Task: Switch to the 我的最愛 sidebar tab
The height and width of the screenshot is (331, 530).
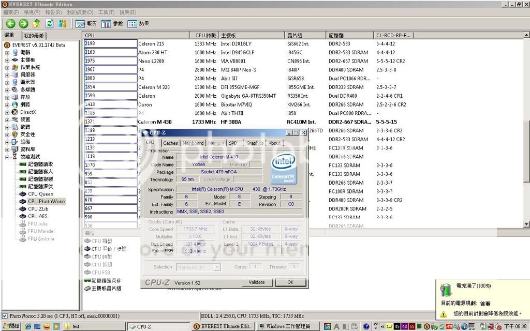Action: tap(34, 36)
